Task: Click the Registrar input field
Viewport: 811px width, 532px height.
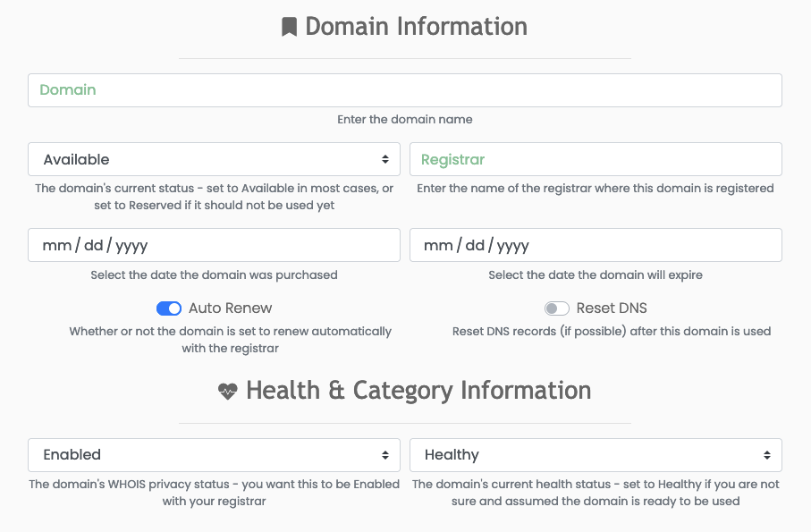Action: point(596,159)
